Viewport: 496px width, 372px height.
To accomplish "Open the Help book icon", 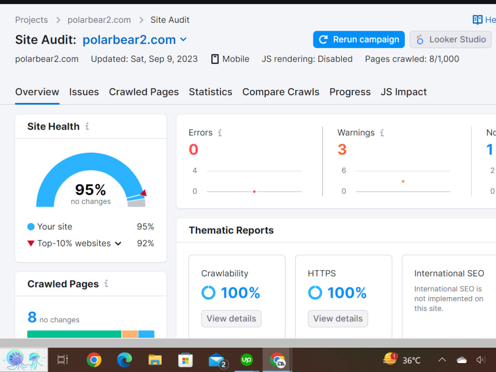I will (x=477, y=20).
